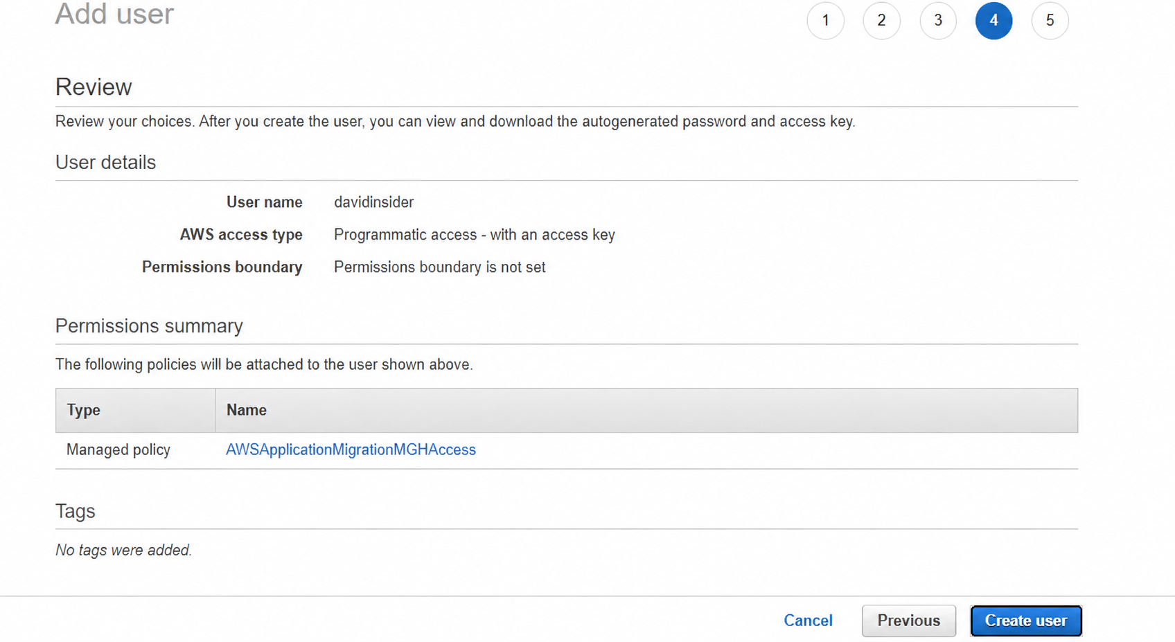Click the 'AWS access type' label

(241, 235)
